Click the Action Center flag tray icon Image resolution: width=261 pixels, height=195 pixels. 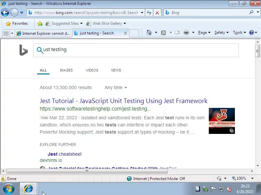[213, 189]
